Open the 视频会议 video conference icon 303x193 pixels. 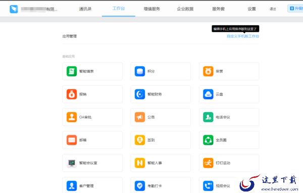coord(208,186)
